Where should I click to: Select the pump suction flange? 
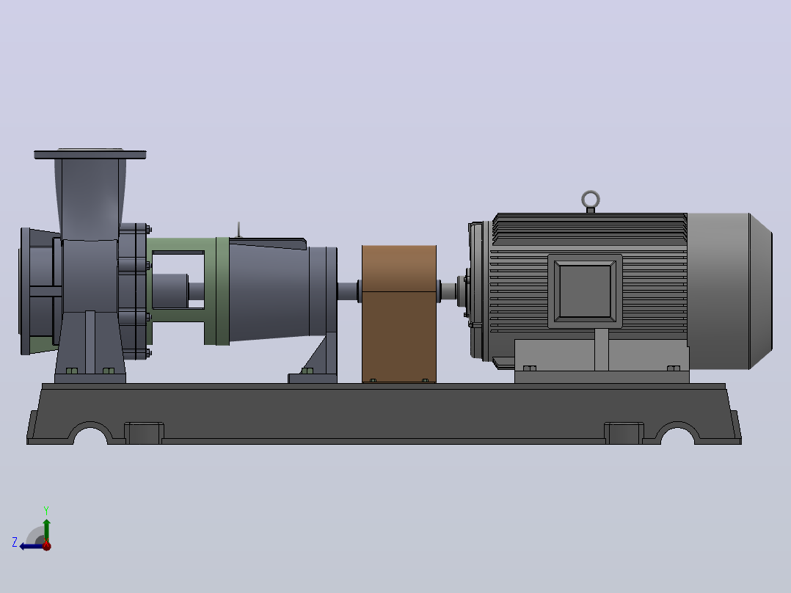pyautogui.click(x=25, y=291)
